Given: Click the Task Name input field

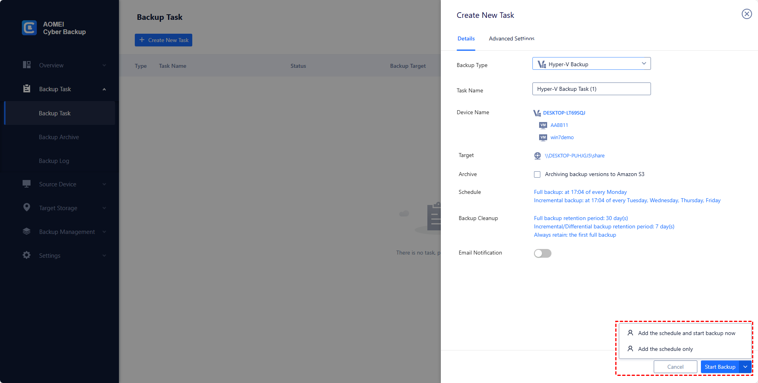Looking at the screenshot, I should (x=591, y=89).
